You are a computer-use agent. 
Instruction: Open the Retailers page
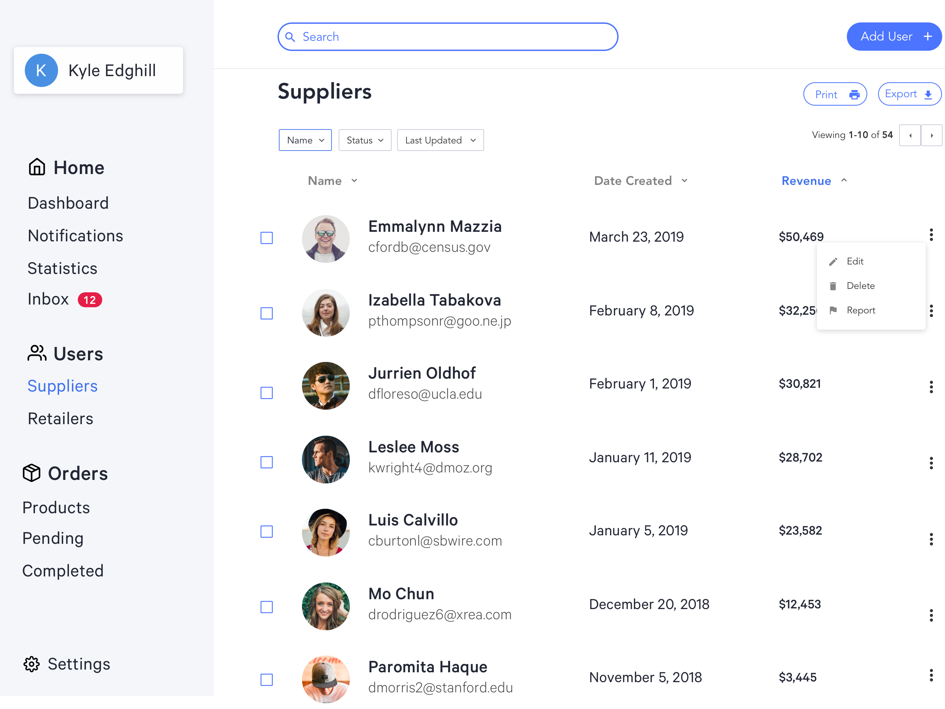(60, 418)
